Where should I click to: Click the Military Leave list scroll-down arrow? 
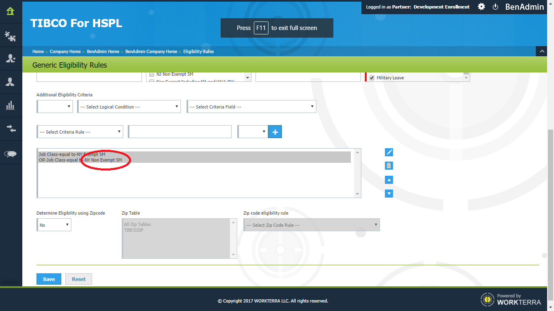click(x=466, y=78)
